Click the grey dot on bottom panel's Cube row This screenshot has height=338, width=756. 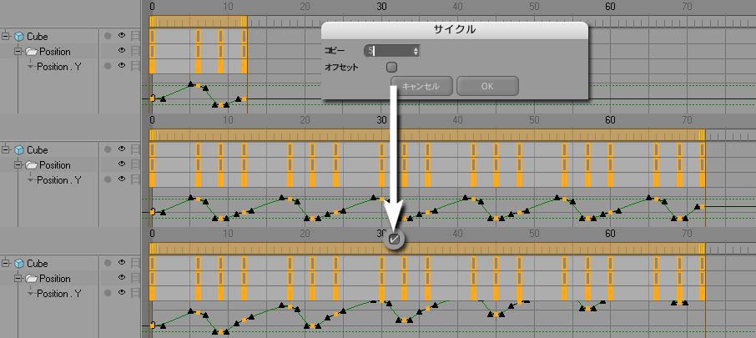108,263
